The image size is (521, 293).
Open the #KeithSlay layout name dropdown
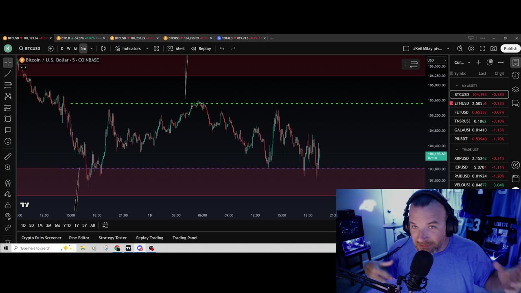[431, 48]
